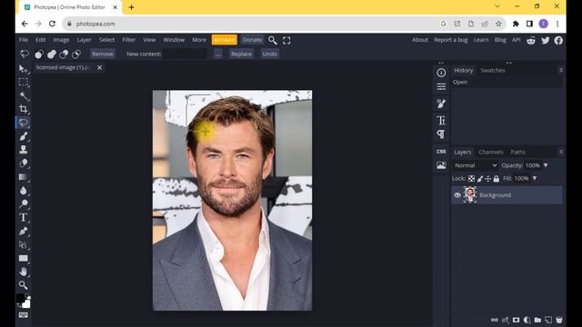Choose intersect selection mode icon

coord(76,54)
